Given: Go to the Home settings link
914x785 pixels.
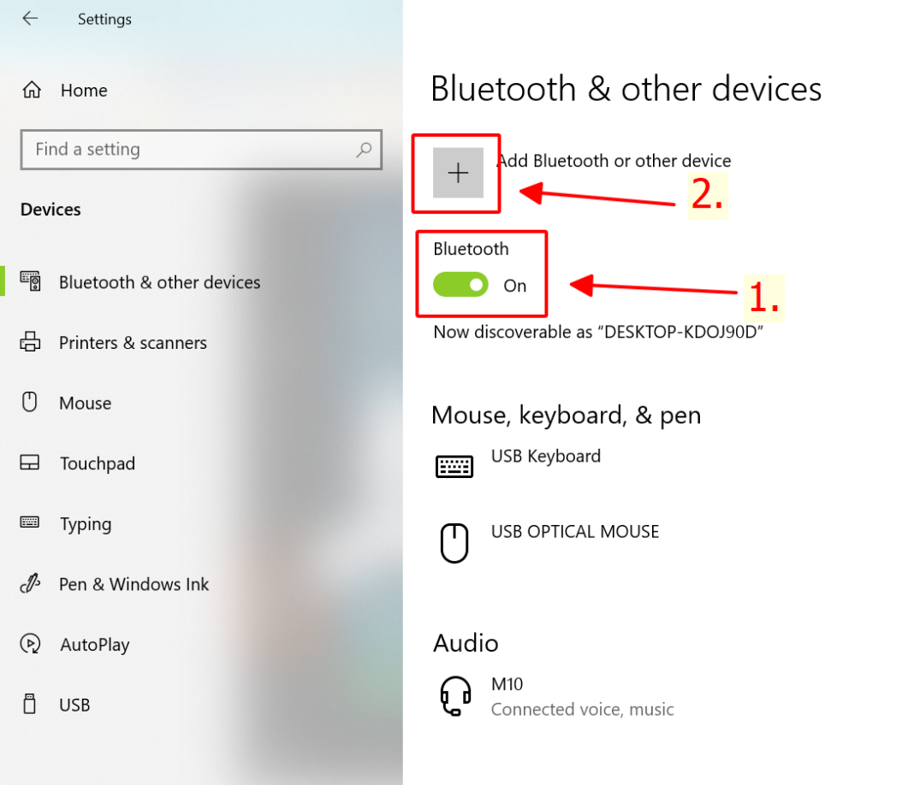Looking at the screenshot, I should click(84, 91).
